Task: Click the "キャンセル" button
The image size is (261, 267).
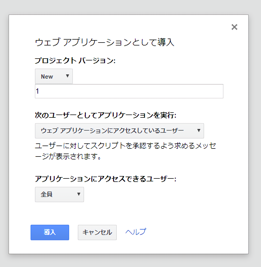Action: [x=97, y=232]
